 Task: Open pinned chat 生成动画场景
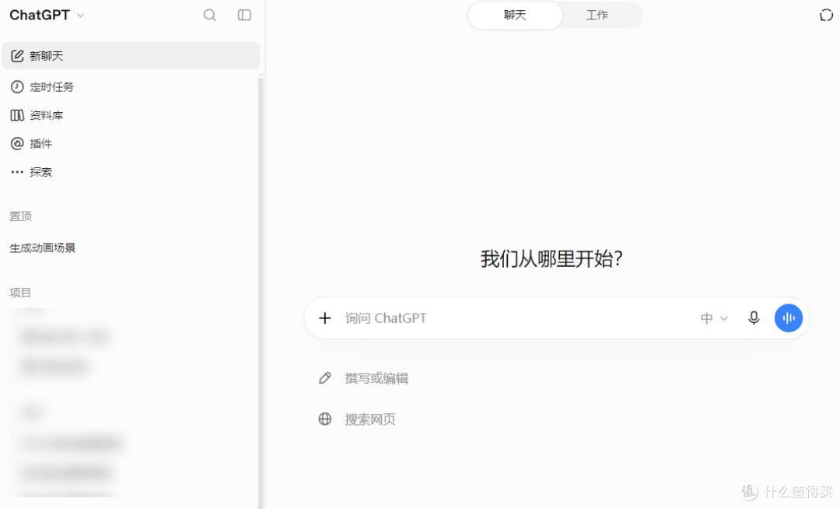[43, 248]
